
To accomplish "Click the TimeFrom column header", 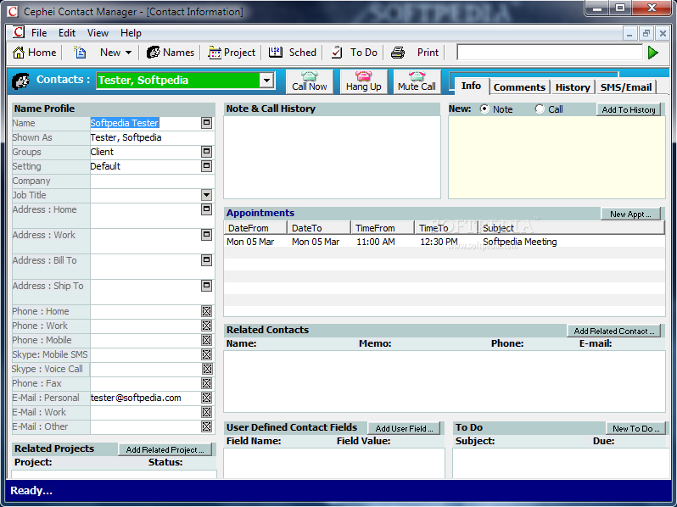I will [x=383, y=228].
